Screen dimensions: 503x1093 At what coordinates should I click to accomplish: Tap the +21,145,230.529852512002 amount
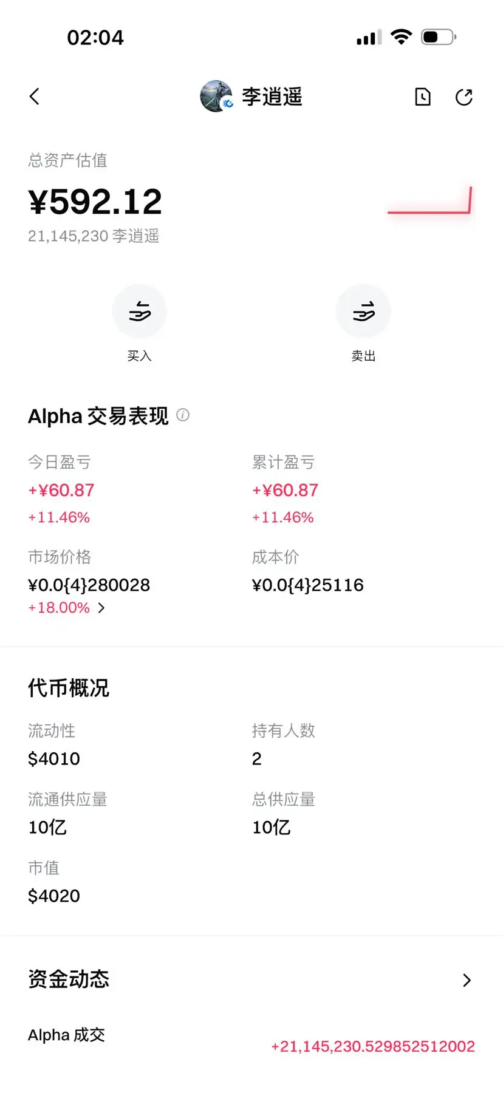(x=373, y=1046)
